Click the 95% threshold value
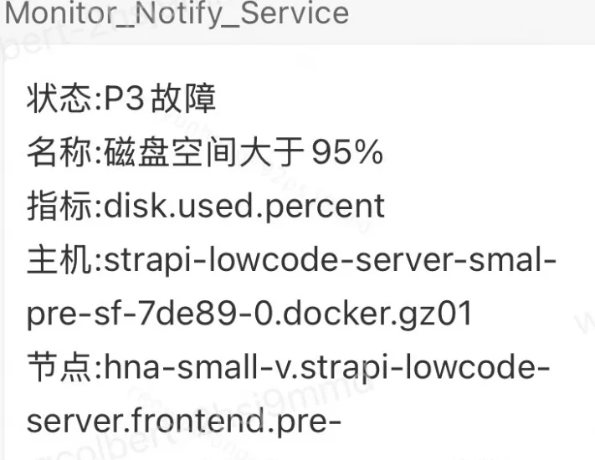The width and height of the screenshot is (595, 460). tap(347, 153)
